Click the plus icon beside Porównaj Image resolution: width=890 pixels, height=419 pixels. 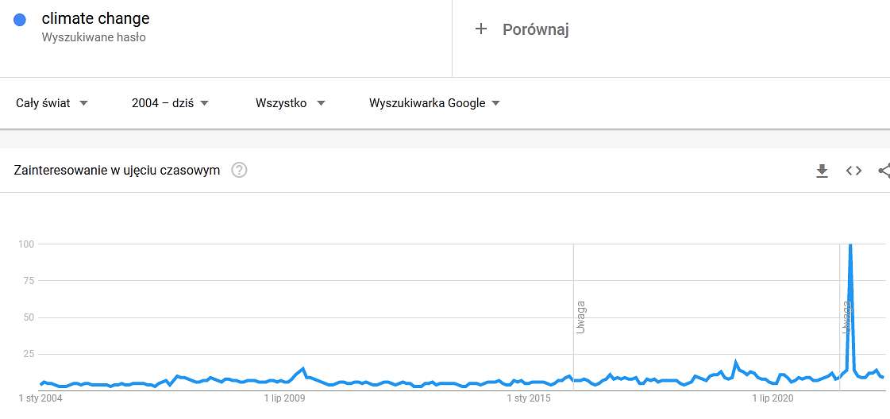pyautogui.click(x=481, y=29)
